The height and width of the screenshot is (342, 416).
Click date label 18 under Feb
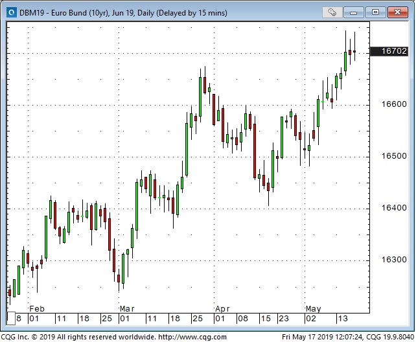pyautogui.click(x=84, y=319)
